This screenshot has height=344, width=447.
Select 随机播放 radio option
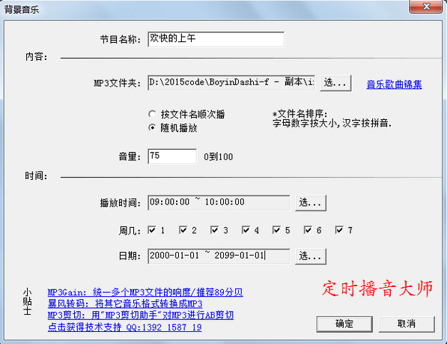coord(173,128)
